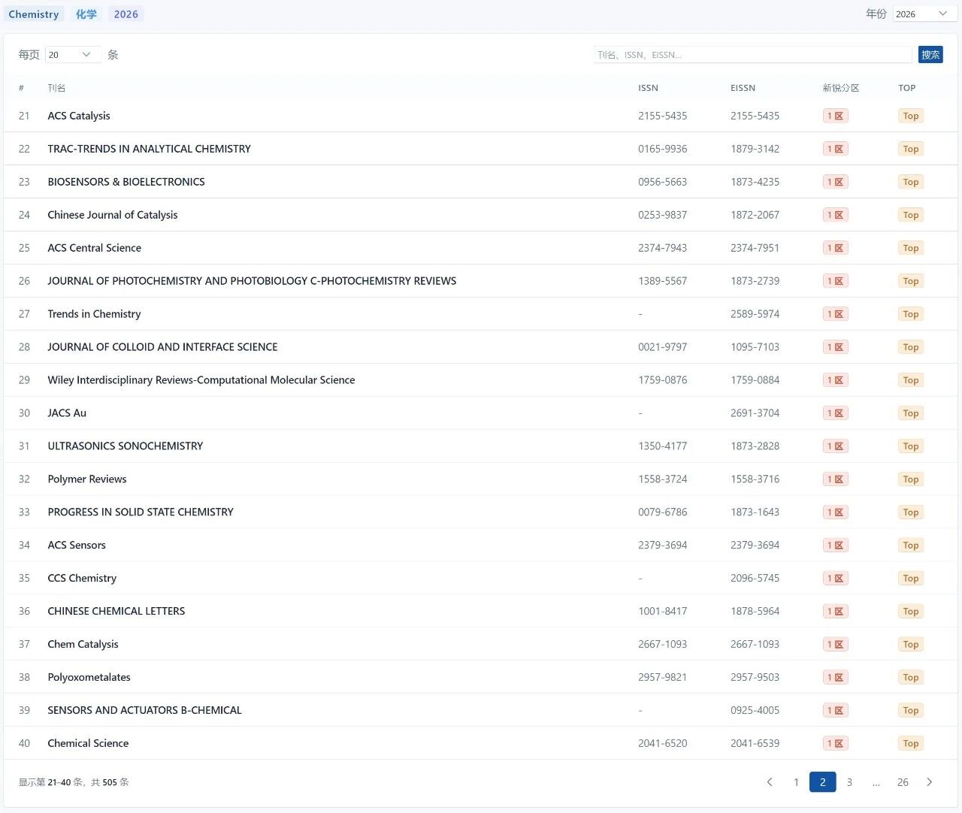The height and width of the screenshot is (813, 962).
Task: Click the blue 搜索 search button
Action: click(x=930, y=55)
